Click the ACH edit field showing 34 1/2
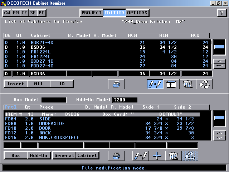Screen dimensions: 229x172 pos(165,74)
